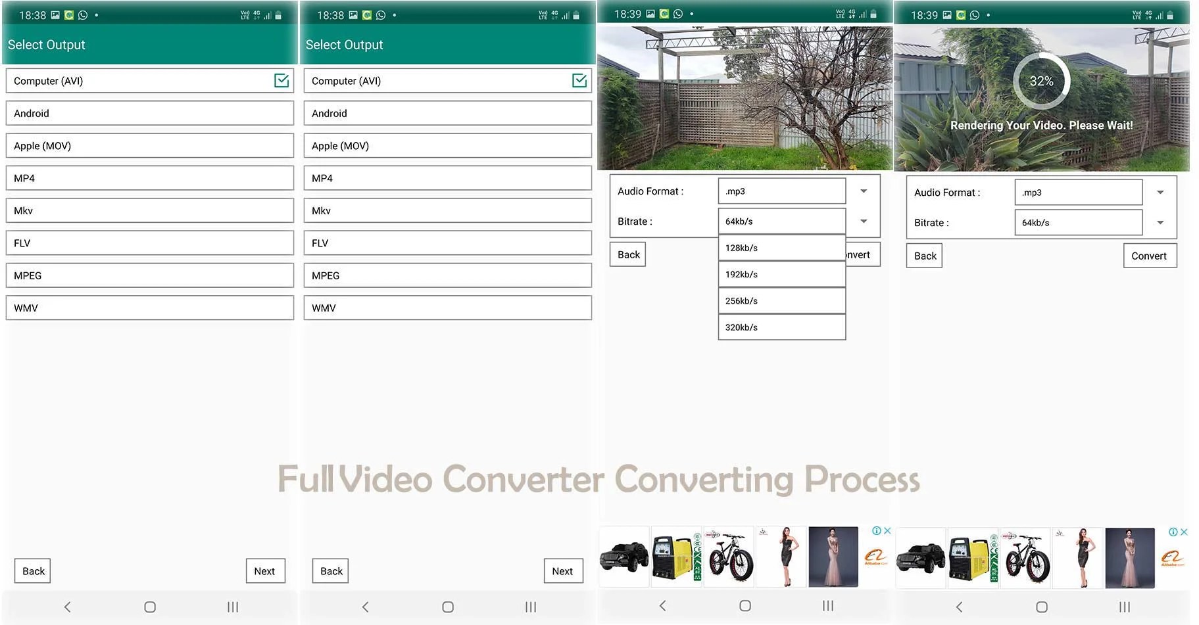Tap the 32% rendering progress ring

tap(1042, 81)
